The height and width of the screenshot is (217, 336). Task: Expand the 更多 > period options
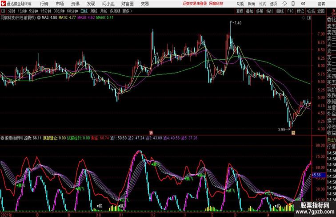point(127,11)
